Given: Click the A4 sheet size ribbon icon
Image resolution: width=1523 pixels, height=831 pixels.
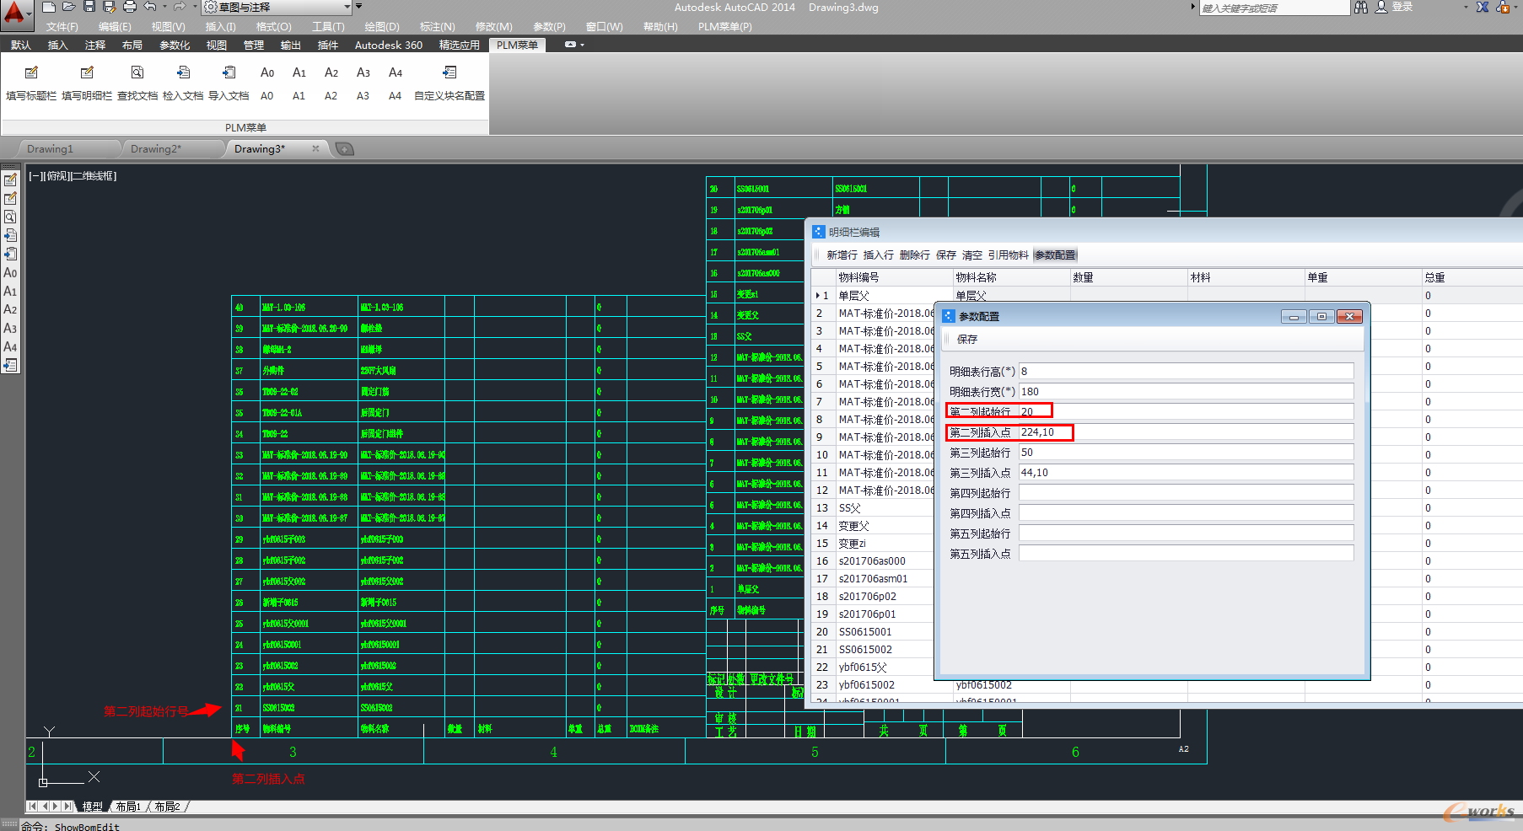Looking at the screenshot, I should click(x=396, y=72).
